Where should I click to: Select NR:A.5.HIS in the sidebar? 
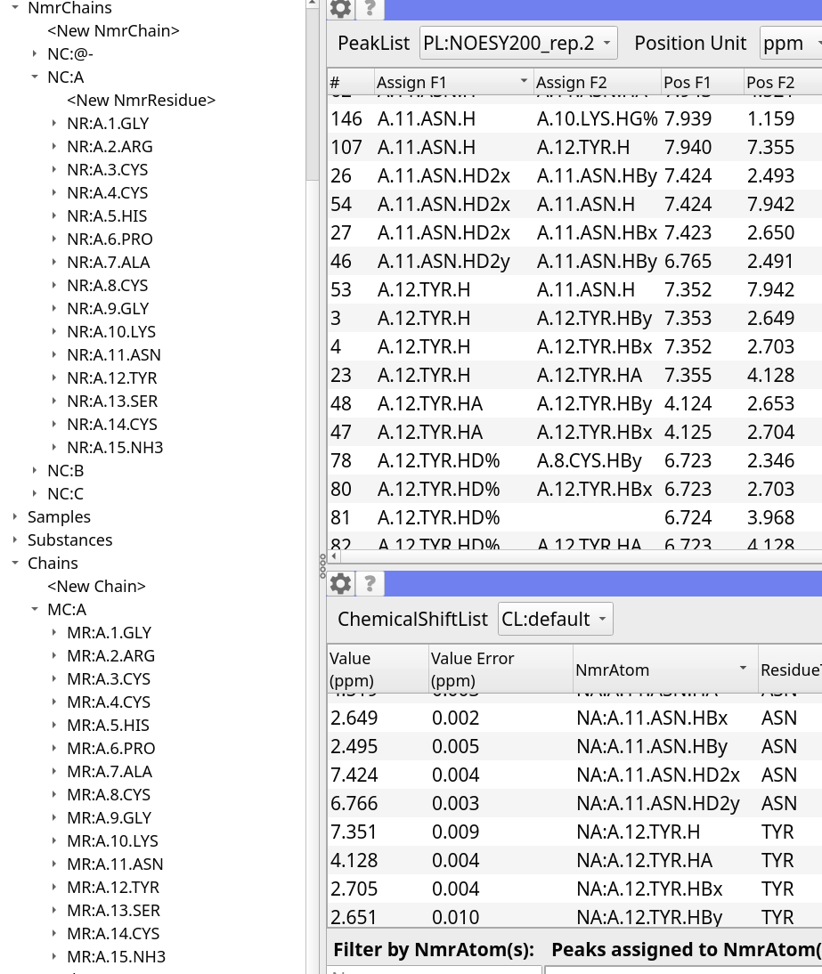point(107,215)
